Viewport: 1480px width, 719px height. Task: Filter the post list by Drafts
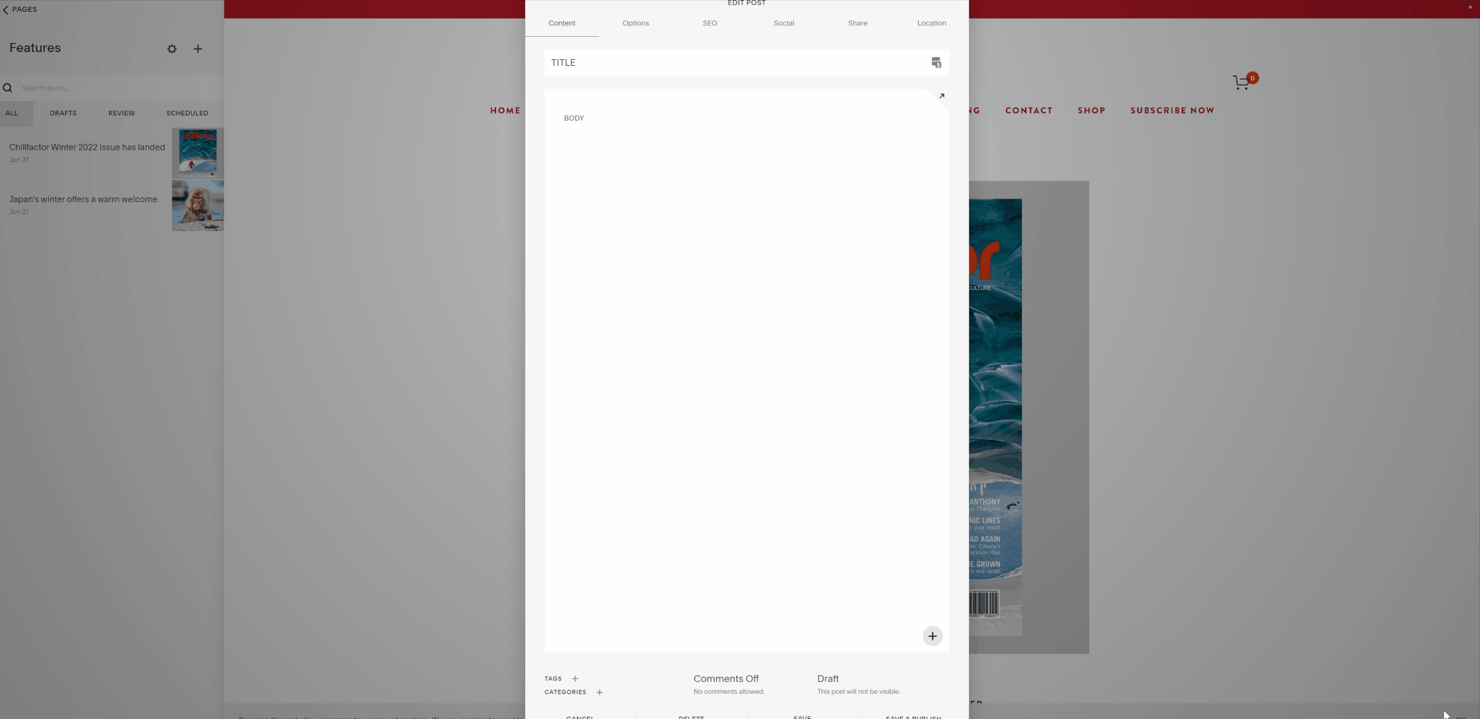[63, 113]
